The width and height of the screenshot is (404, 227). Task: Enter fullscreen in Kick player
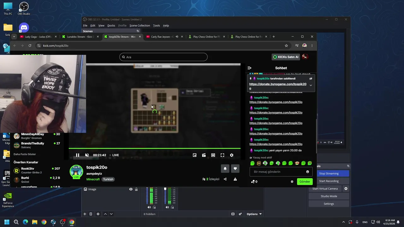pos(223,155)
